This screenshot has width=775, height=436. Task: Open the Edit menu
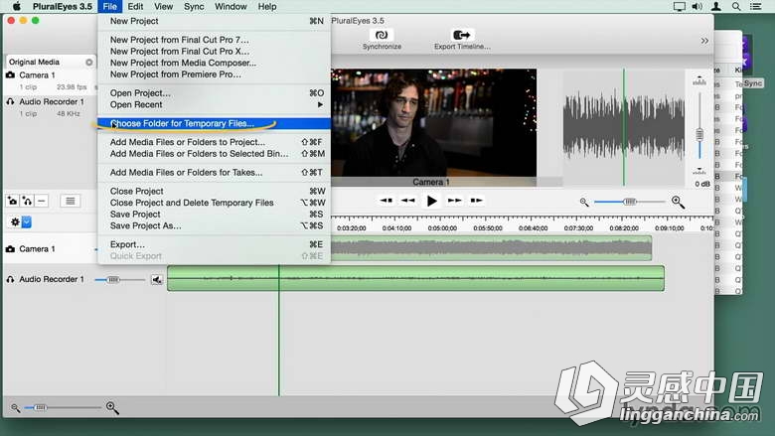[x=135, y=6]
